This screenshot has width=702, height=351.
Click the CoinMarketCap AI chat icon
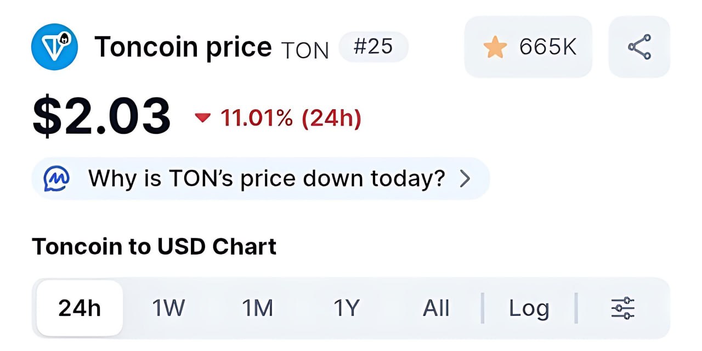click(56, 179)
